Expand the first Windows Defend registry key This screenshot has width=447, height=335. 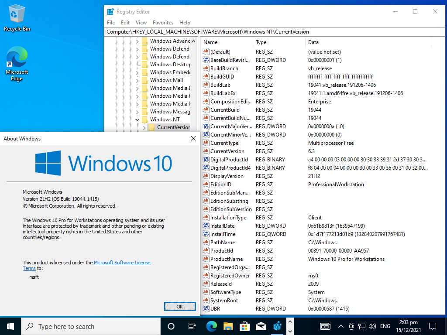(137, 49)
